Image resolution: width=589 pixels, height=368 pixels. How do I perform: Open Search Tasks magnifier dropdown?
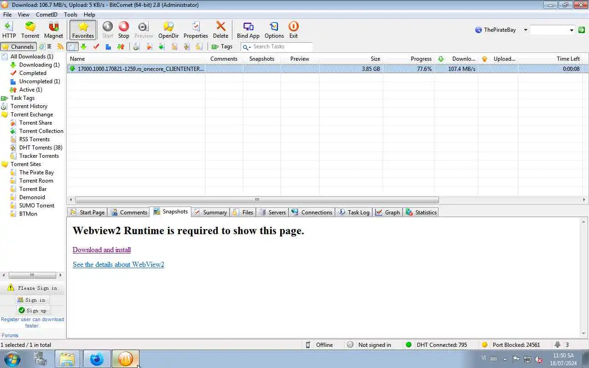[247, 47]
